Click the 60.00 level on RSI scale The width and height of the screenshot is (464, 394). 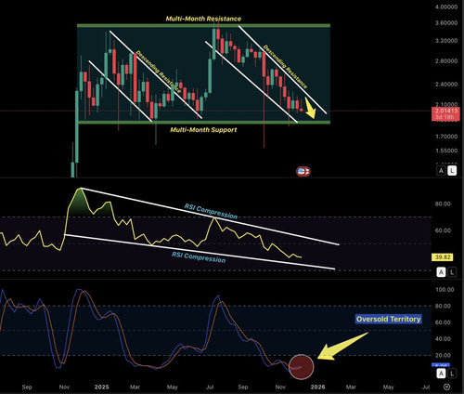tap(443, 230)
